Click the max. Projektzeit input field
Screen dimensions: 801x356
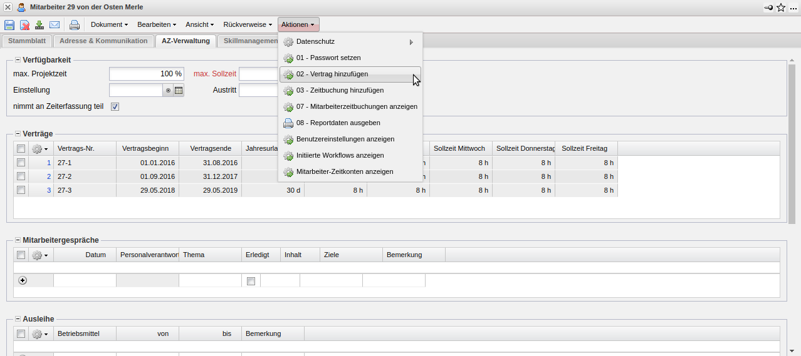[x=146, y=74]
